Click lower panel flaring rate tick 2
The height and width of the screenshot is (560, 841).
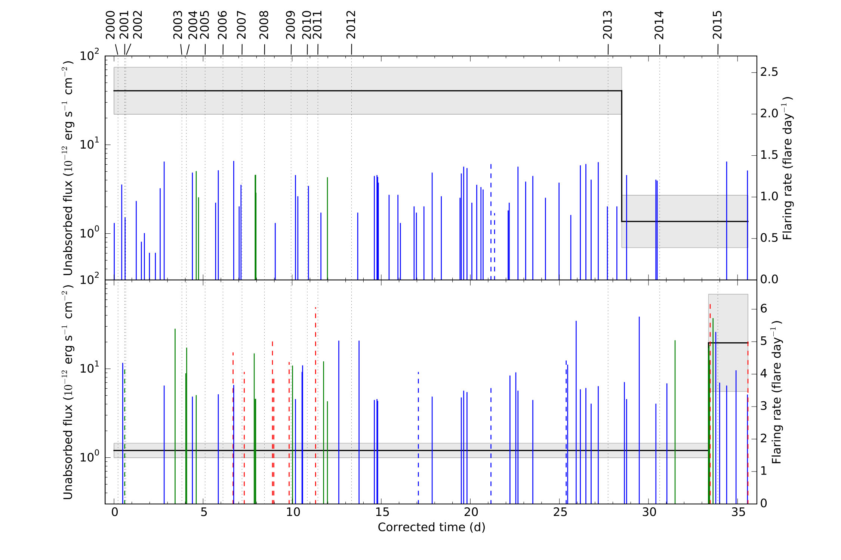pos(764,438)
